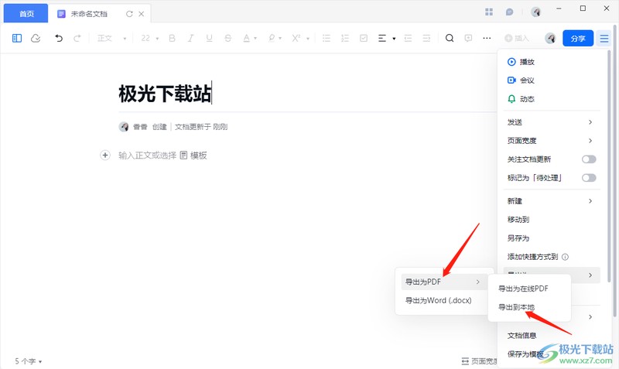Insert a numbered list
Image resolution: width=619 pixels, height=369 pixels.
coord(345,38)
